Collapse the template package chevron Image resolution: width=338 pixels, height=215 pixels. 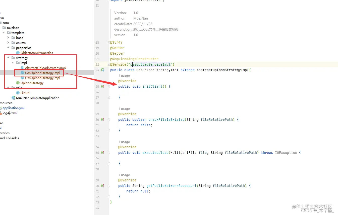click(4, 33)
